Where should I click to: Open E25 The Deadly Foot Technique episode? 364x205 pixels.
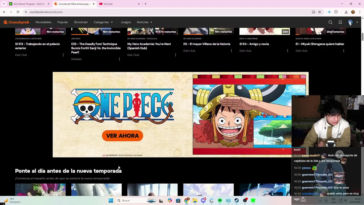point(96,48)
